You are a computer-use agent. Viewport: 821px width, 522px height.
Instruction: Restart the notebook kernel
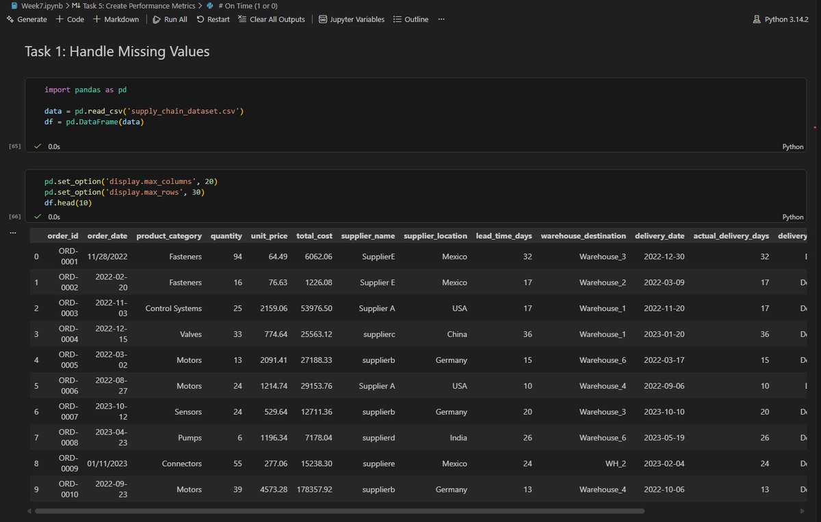[213, 19]
